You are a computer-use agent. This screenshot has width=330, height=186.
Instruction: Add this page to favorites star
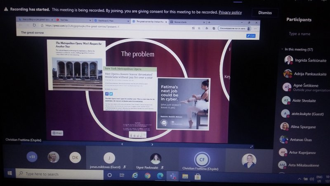click(199, 28)
